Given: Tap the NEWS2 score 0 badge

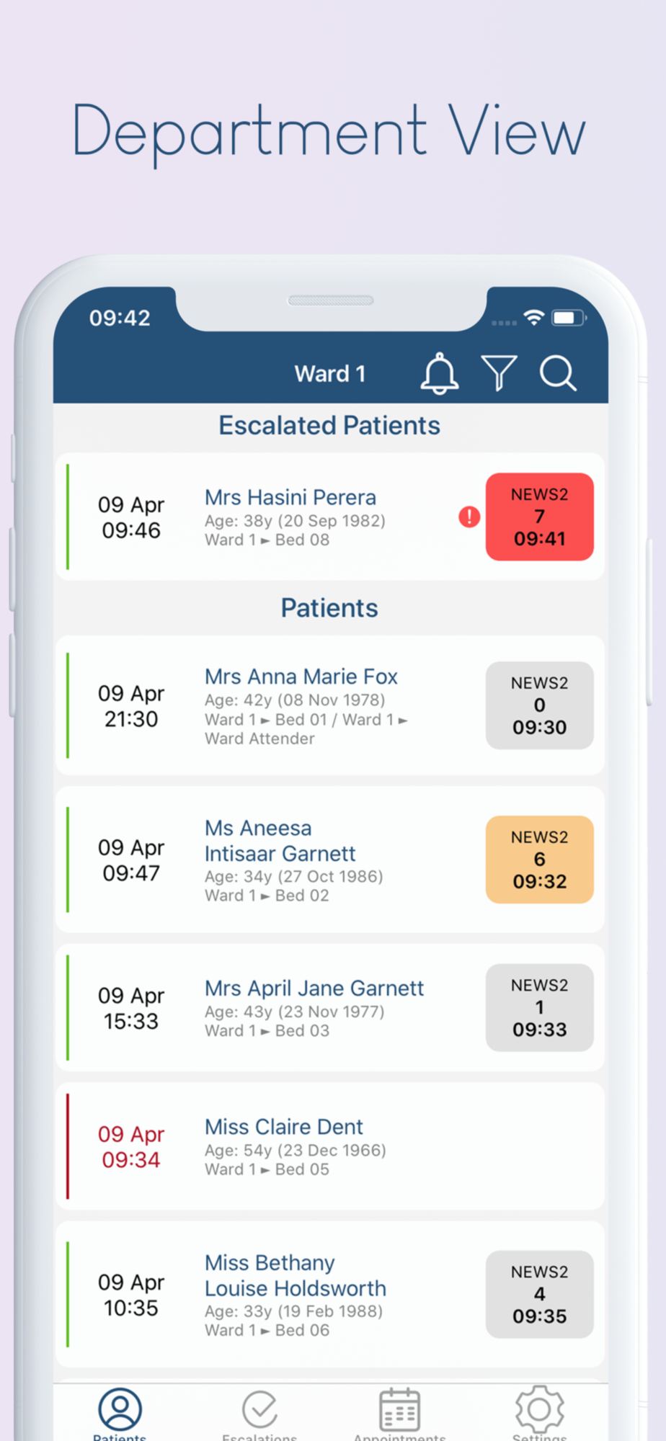Looking at the screenshot, I should [539, 705].
